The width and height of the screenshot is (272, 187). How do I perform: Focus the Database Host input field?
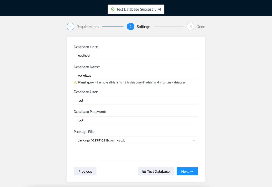(x=136, y=56)
